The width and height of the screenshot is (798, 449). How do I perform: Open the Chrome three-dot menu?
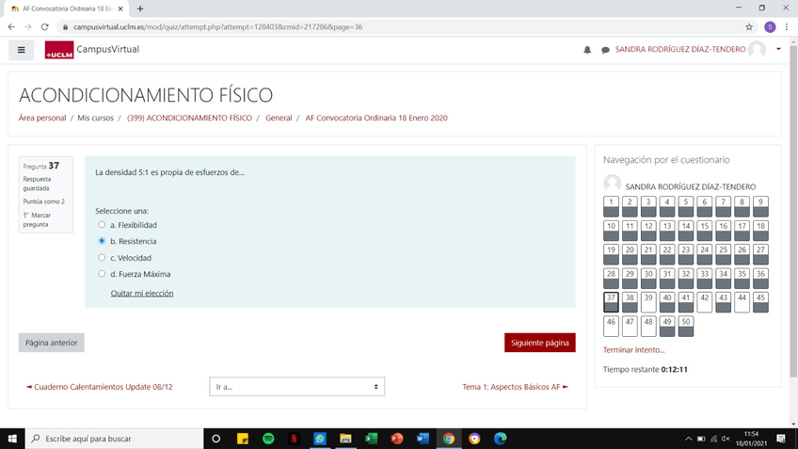coord(787,27)
